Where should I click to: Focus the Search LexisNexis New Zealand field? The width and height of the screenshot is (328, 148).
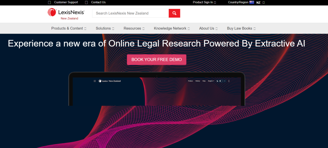pos(131,13)
